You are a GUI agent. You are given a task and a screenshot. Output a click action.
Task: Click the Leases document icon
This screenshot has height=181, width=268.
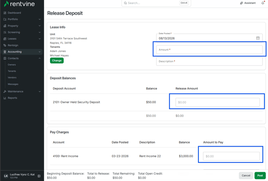(5, 39)
